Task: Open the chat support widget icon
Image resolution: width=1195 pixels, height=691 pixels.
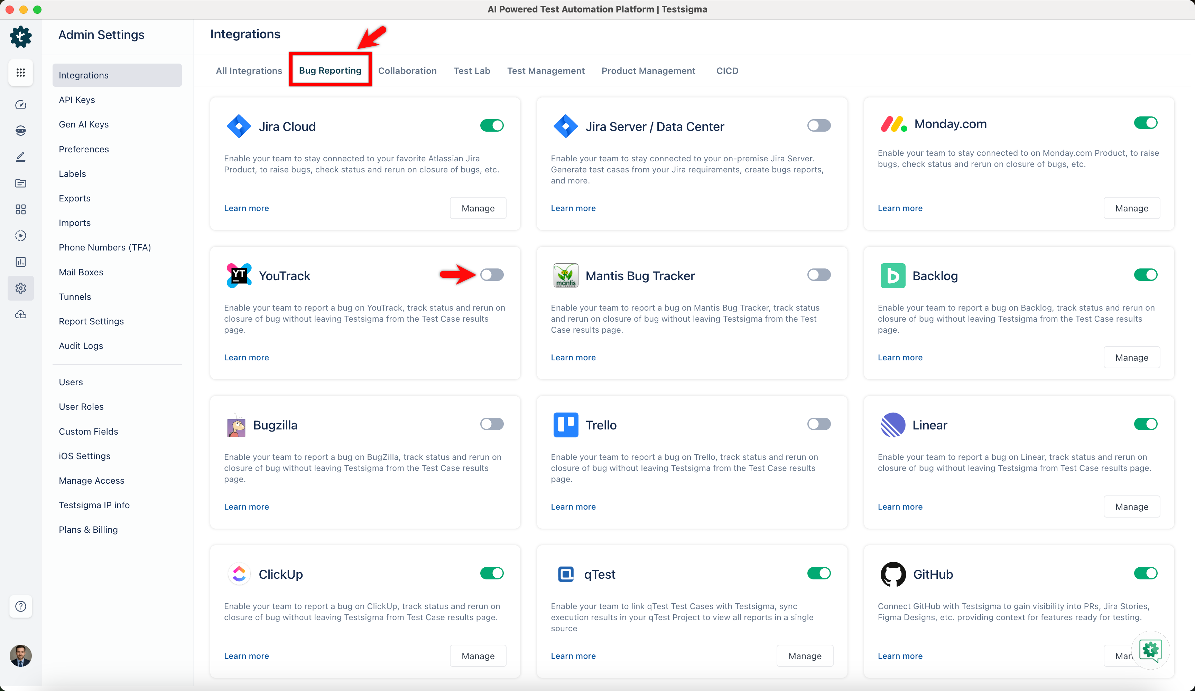Action: [x=1150, y=650]
